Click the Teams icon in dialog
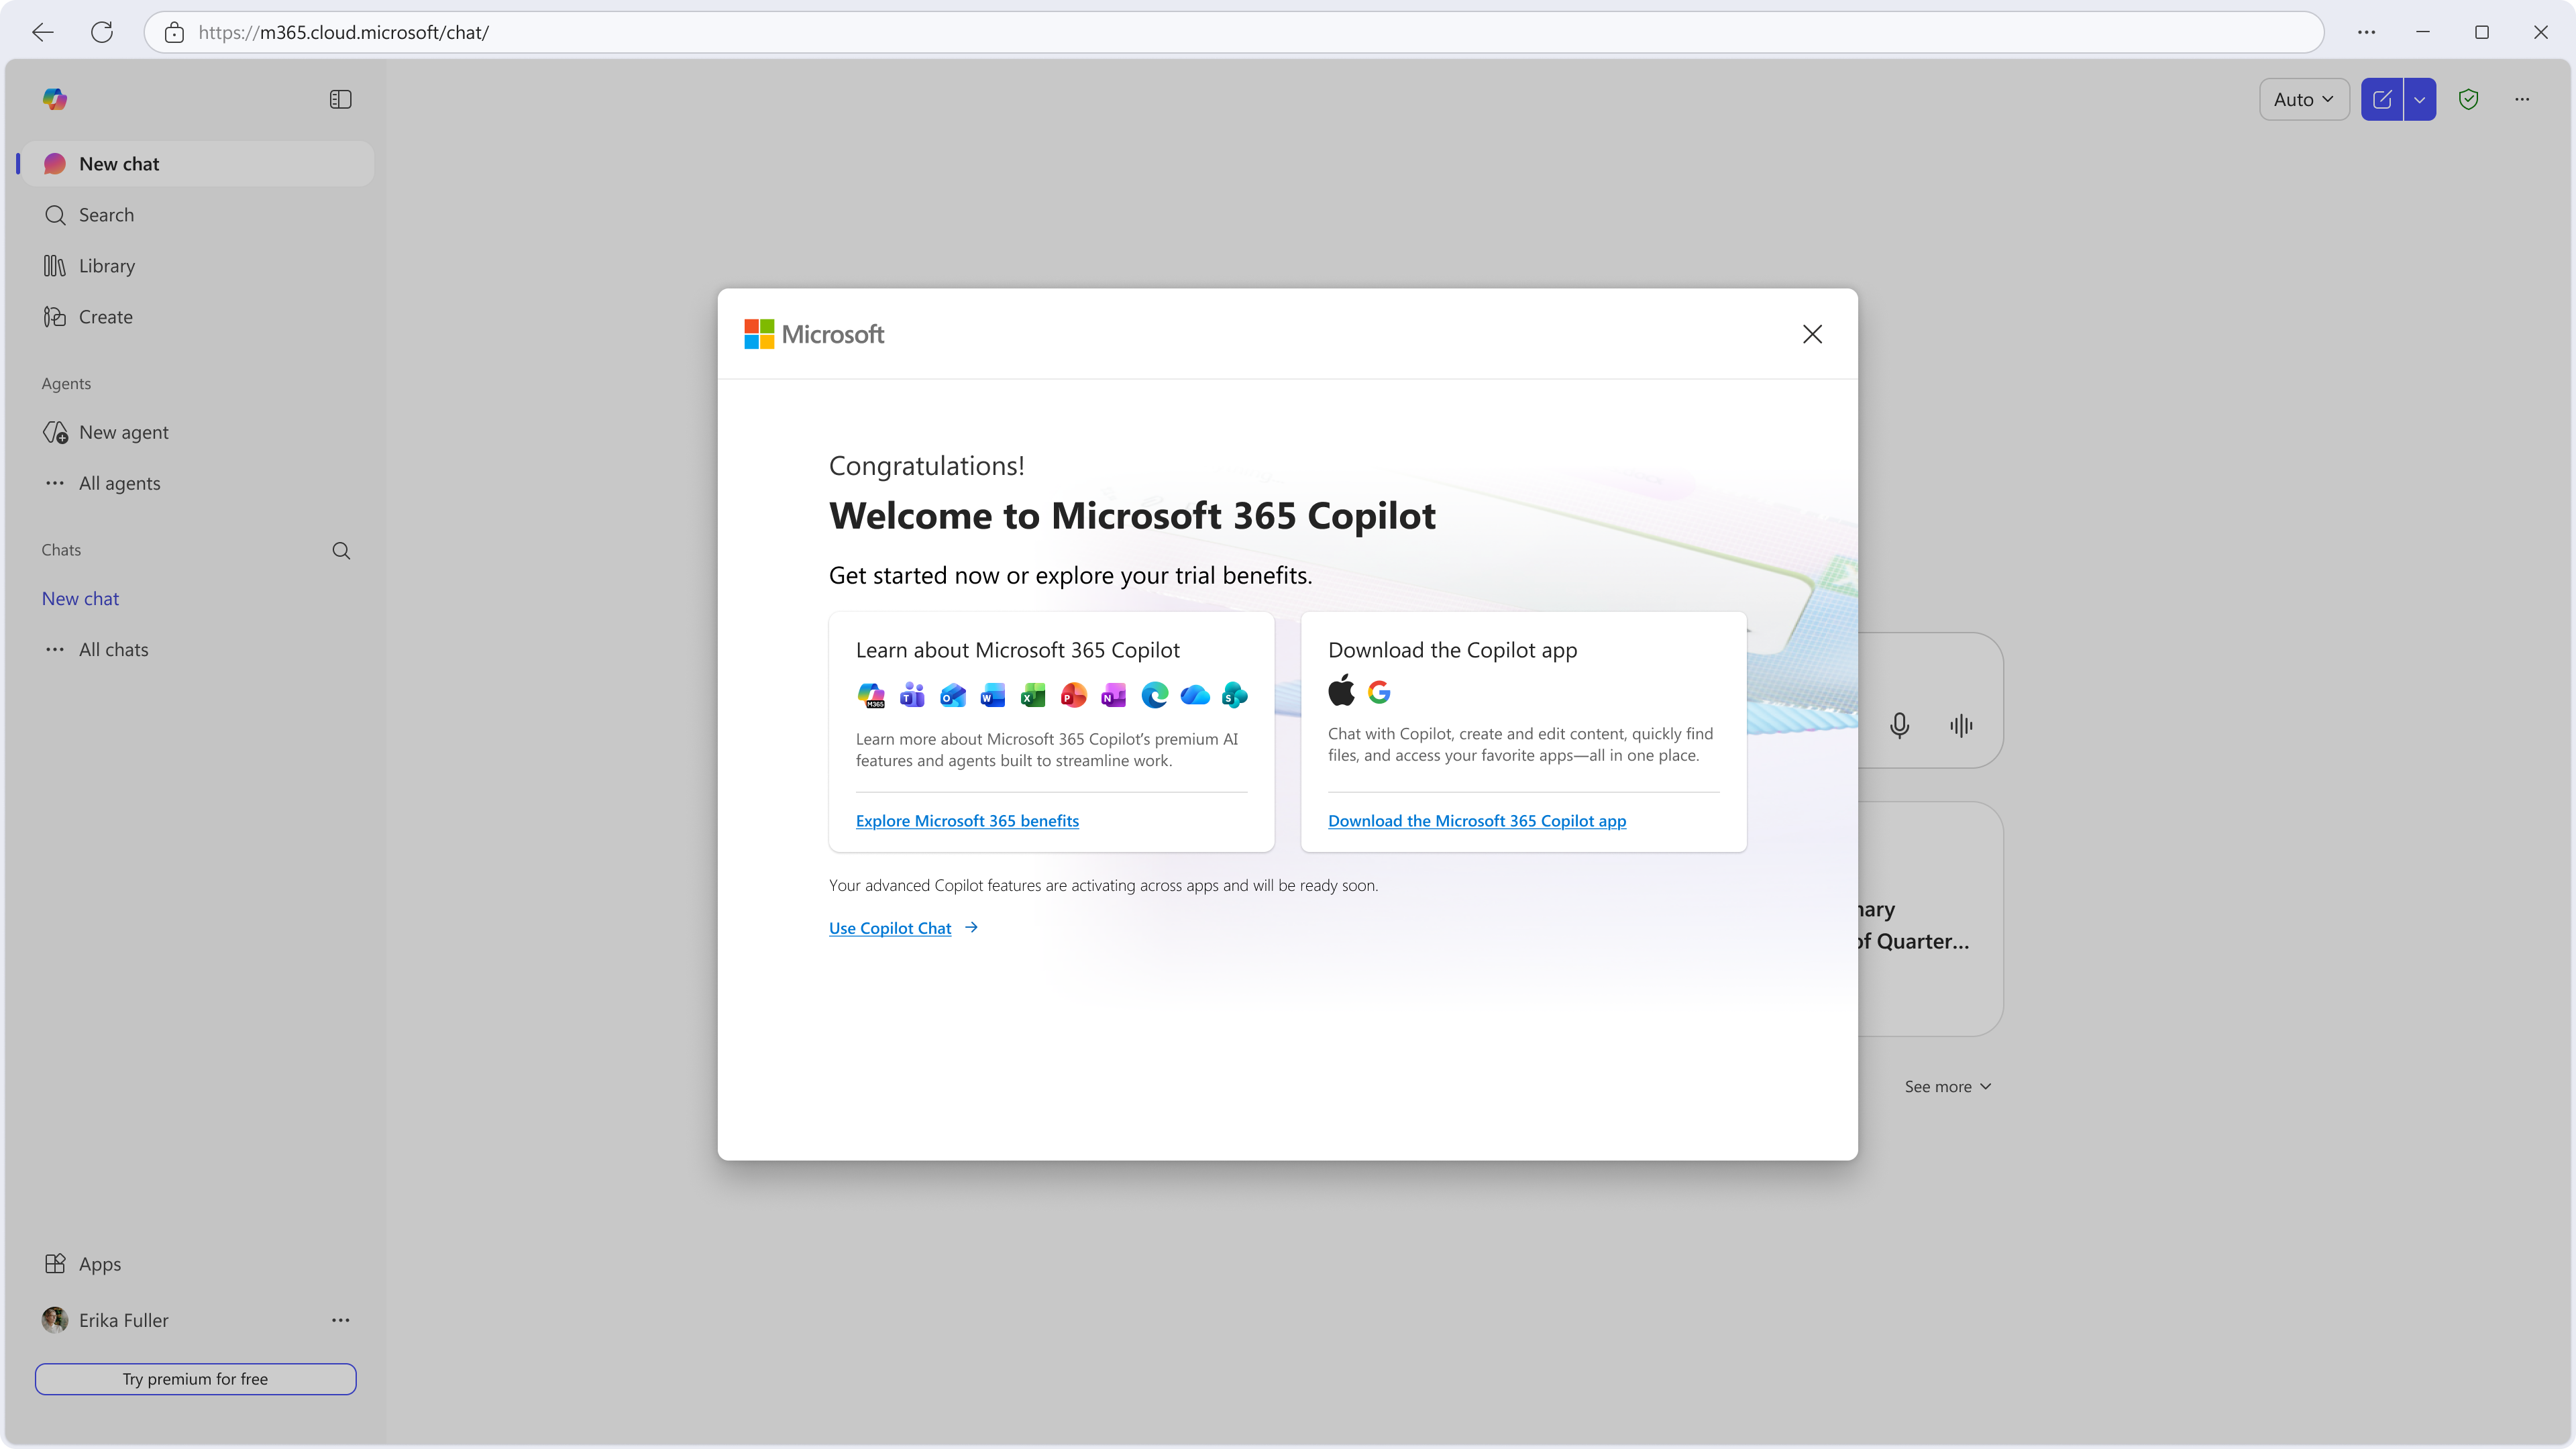The height and width of the screenshot is (1449, 2576). (912, 695)
